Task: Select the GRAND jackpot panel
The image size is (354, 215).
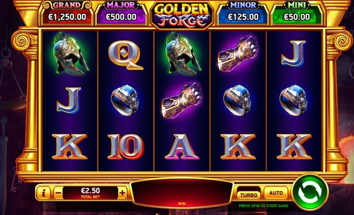Action: tap(67, 13)
